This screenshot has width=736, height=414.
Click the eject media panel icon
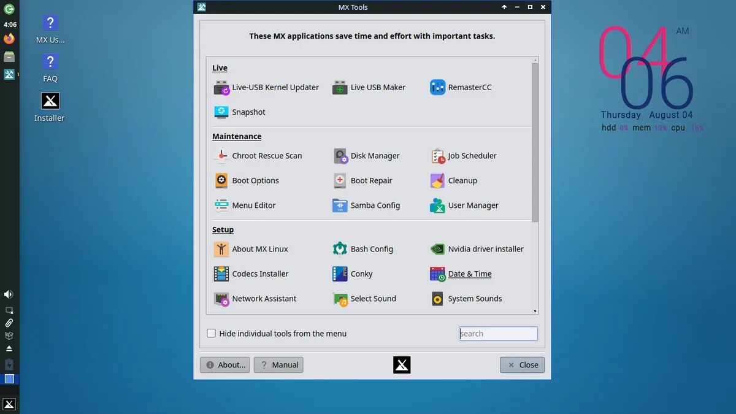pyautogui.click(x=9, y=348)
